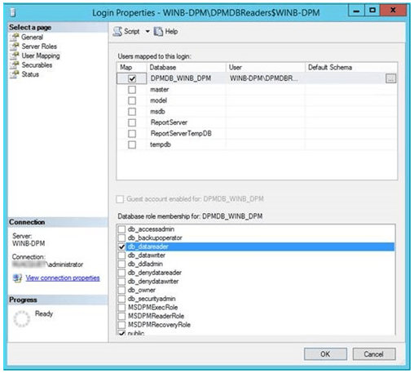Viewport: 414px width, 373px height.
Task: Click the Script label in toolbar
Action: pos(132,32)
